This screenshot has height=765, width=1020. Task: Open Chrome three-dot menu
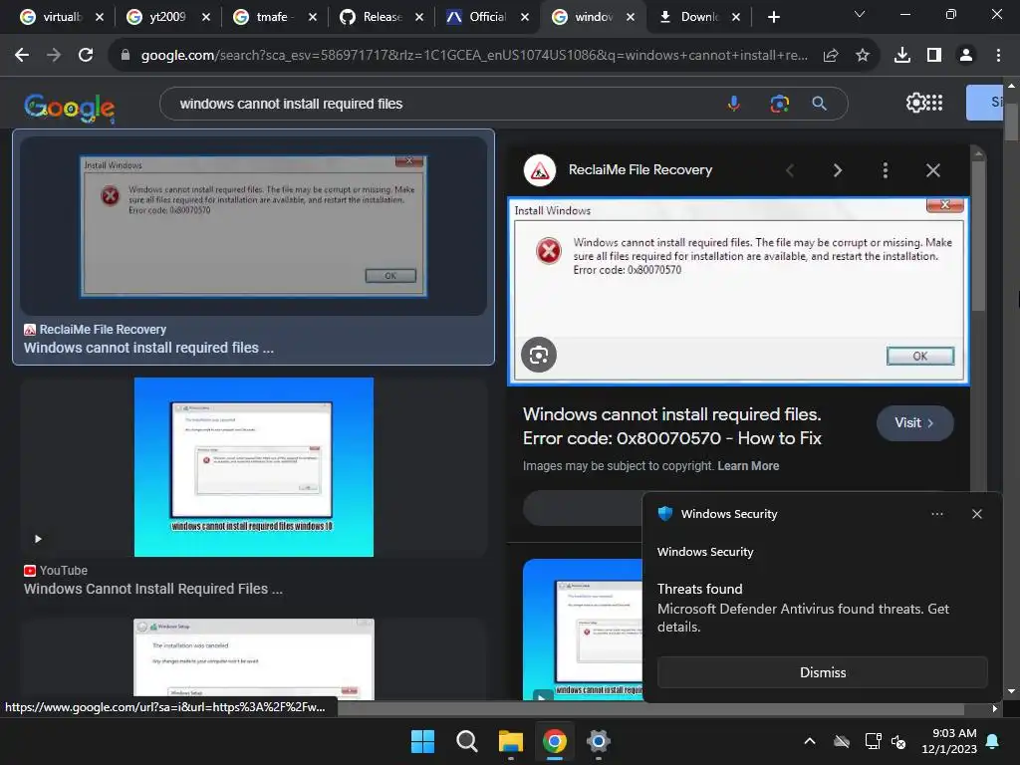pos(998,56)
